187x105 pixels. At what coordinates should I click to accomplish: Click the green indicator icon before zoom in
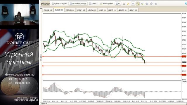[x=142, y=4]
